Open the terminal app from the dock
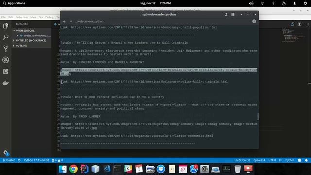311x175 pixels. tap(117, 169)
